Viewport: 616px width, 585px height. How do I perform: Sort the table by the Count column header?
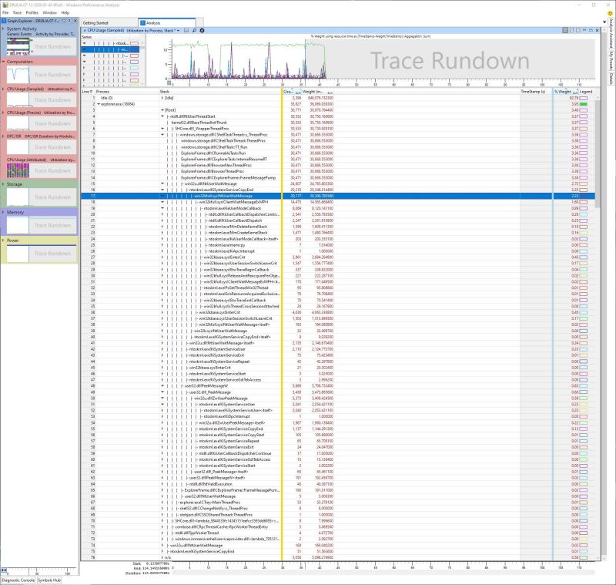point(285,90)
